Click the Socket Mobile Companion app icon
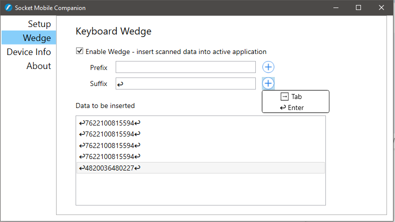Image resolution: width=395 pixels, height=222 pixels. [9, 8]
